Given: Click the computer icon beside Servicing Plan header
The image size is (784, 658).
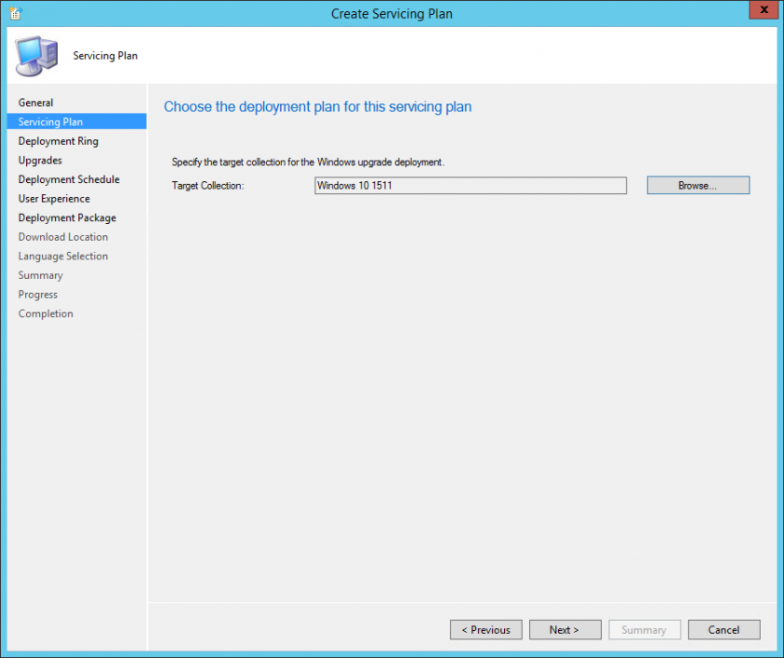Looking at the screenshot, I should 34,55.
